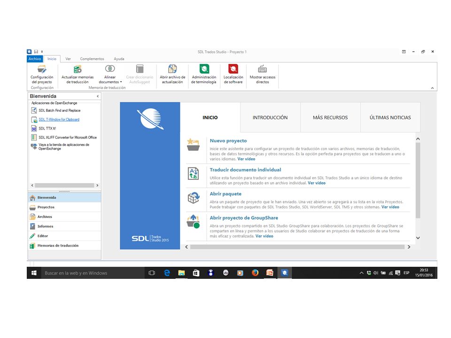Switch to Complementos ribbon tab
This screenshot has height=338, width=451.
coord(92,59)
